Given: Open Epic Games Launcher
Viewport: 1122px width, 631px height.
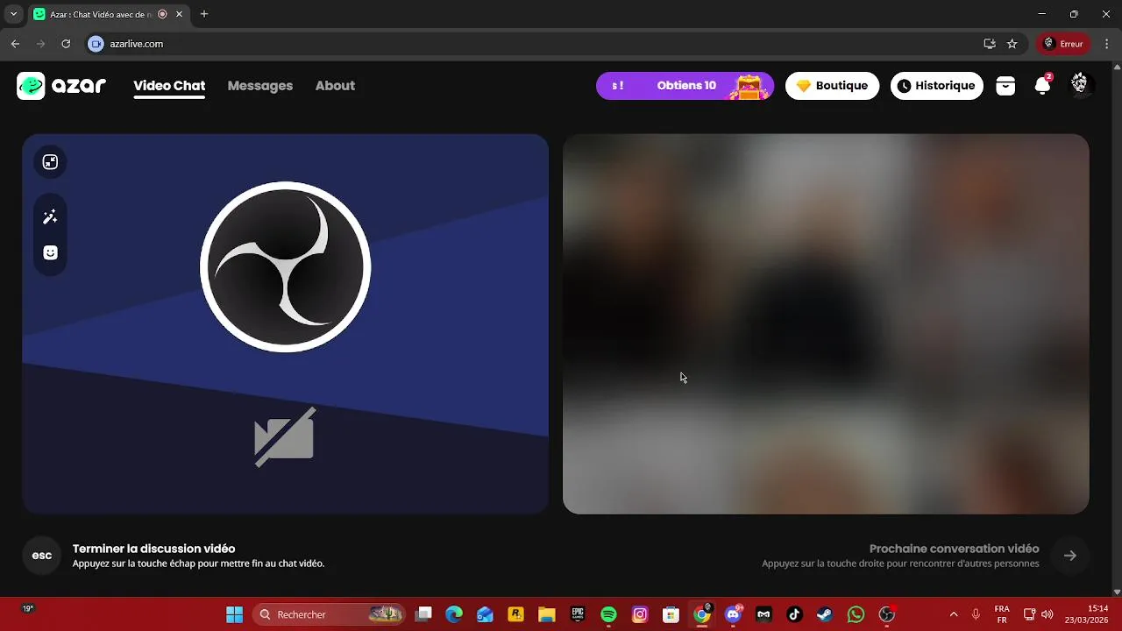Looking at the screenshot, I should [578, 614].
